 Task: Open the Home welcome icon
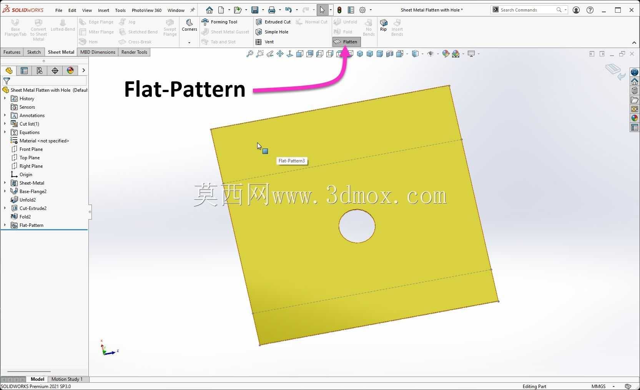pyautogui.click(x=209, y=10)
